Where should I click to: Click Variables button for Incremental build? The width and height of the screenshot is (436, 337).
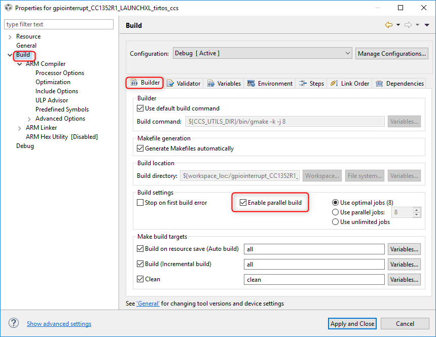404,264
